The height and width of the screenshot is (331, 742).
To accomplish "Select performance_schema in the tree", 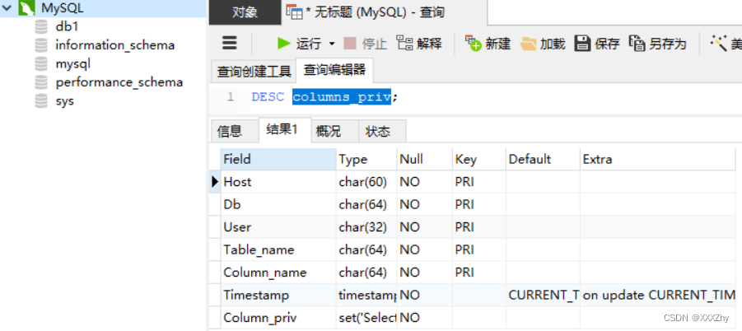I will tap(119, 82).
